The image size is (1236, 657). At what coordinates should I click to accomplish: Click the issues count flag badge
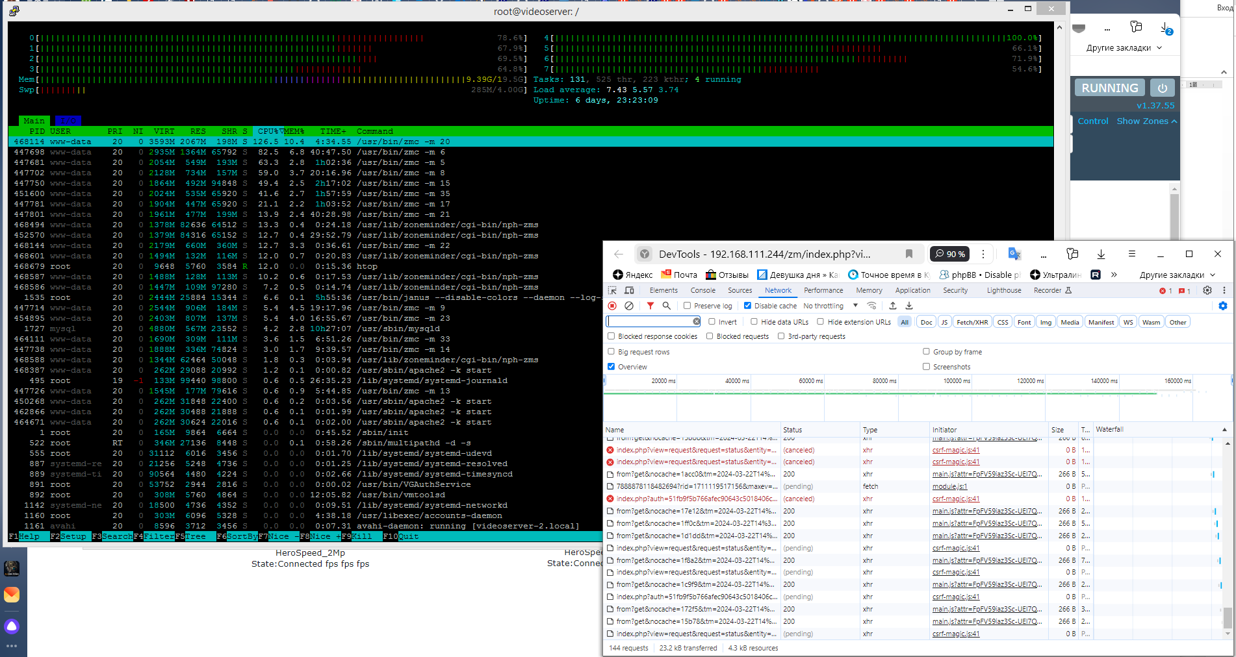[x=1185, y=291]
